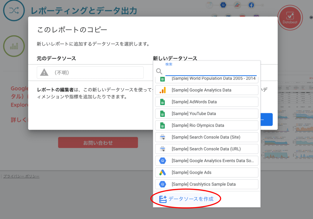Click Search Console icon for Site entry
Screen dimensions: 313x219
[163, 137]
